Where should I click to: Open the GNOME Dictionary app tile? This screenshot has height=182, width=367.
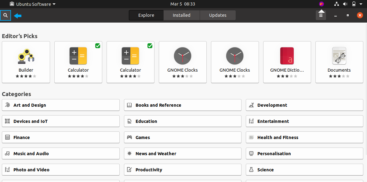[x=287, y=62]
